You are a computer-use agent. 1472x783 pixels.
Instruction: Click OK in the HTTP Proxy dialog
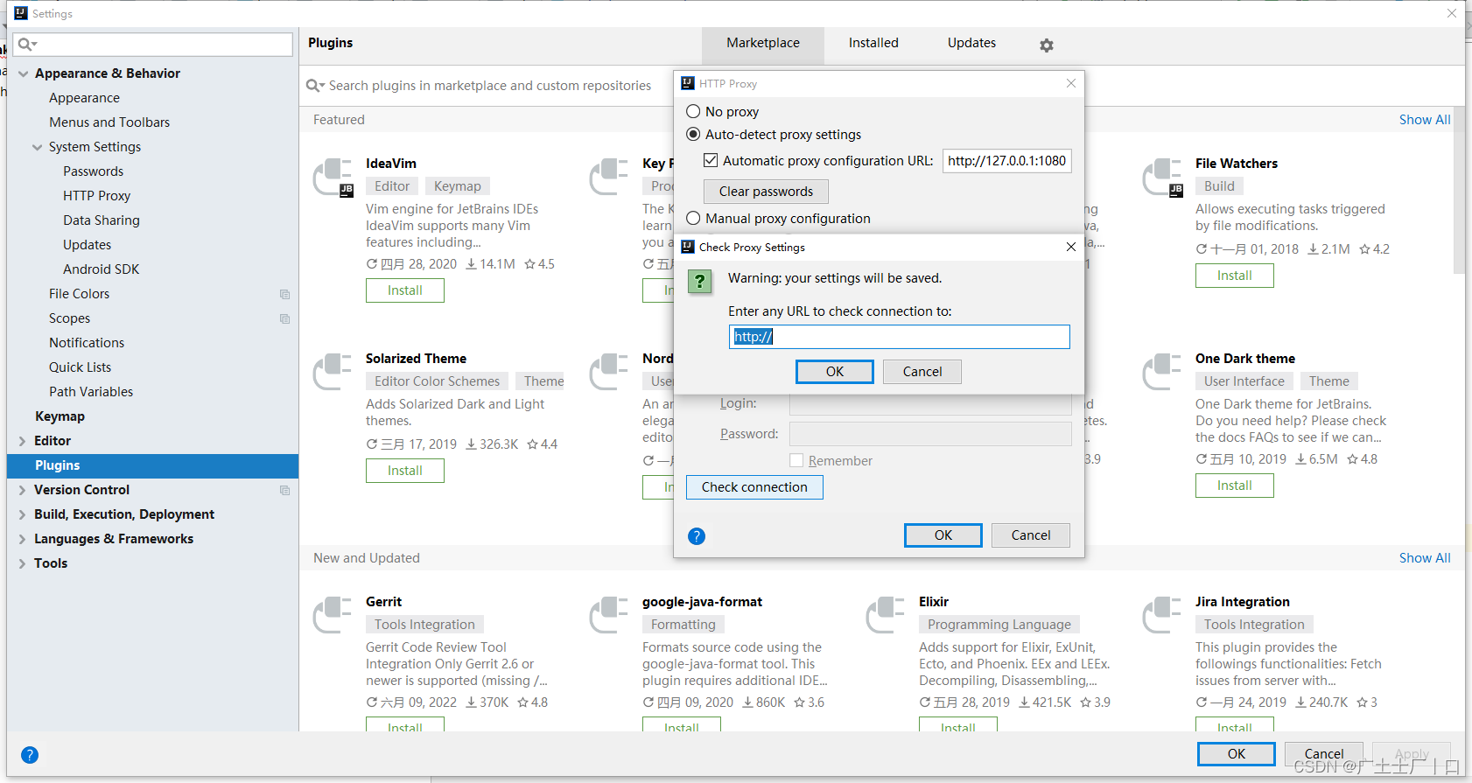[943, 535]
